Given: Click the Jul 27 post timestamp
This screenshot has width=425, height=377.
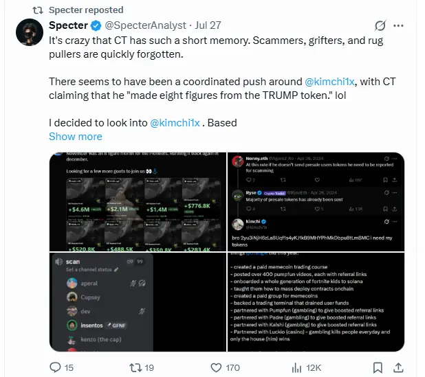Looking at the screenshot, I should pos(208,25).
